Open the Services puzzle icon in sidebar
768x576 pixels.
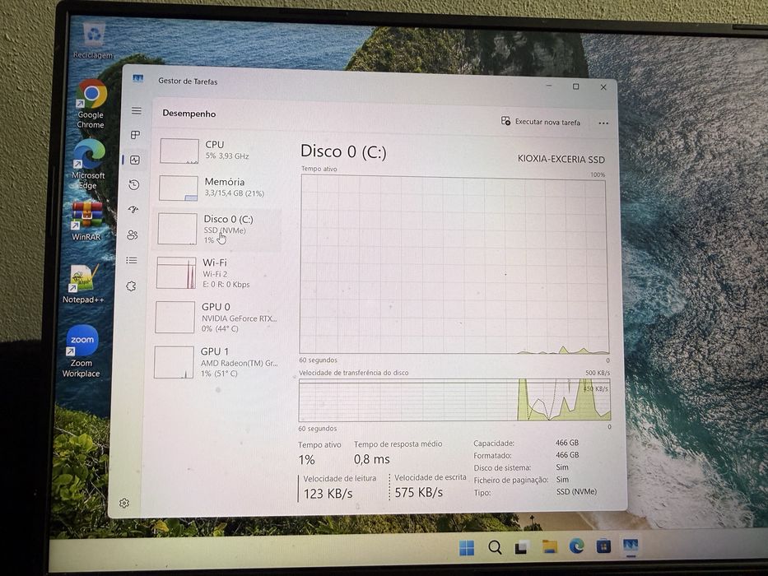131,286
